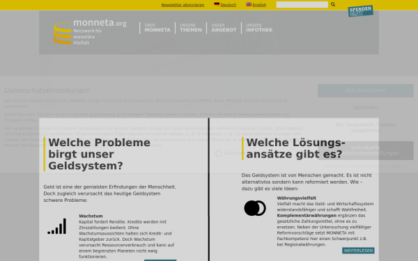Click the heading Welche Lösungsansätze gibt es?
This screenshot has width=418, height=261.
tap(295, 148)
